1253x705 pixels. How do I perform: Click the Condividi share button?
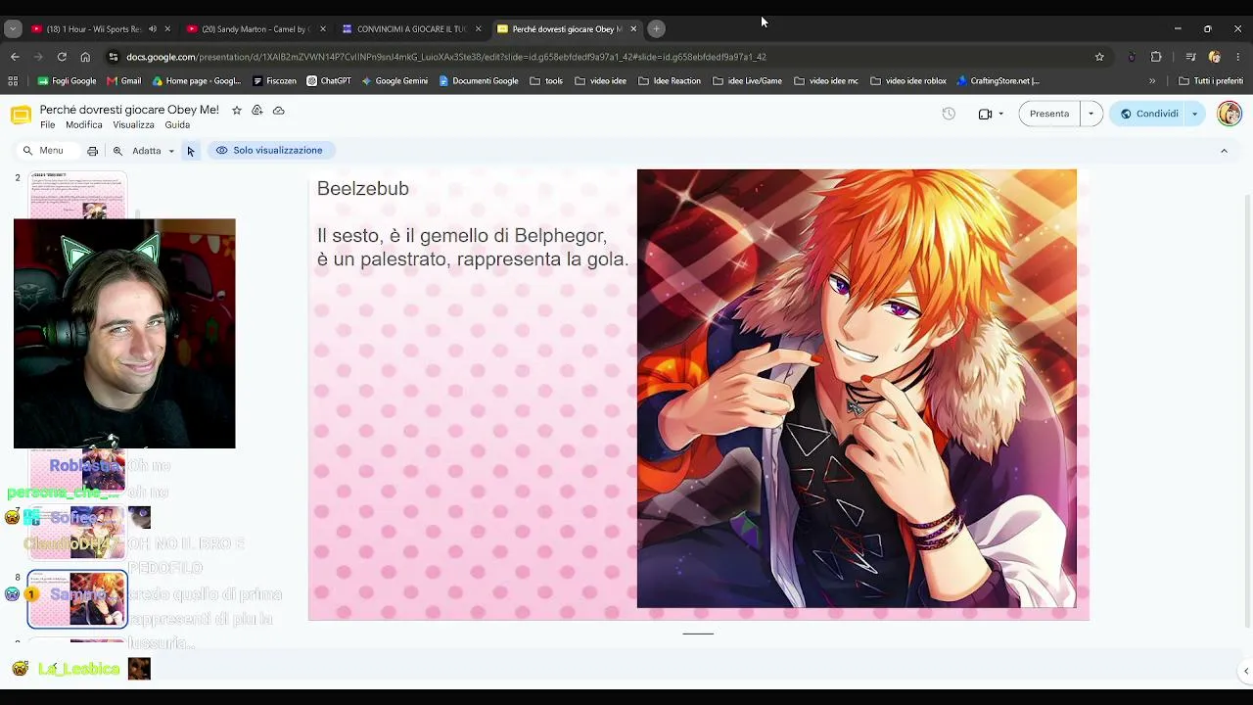(1149, 114)
